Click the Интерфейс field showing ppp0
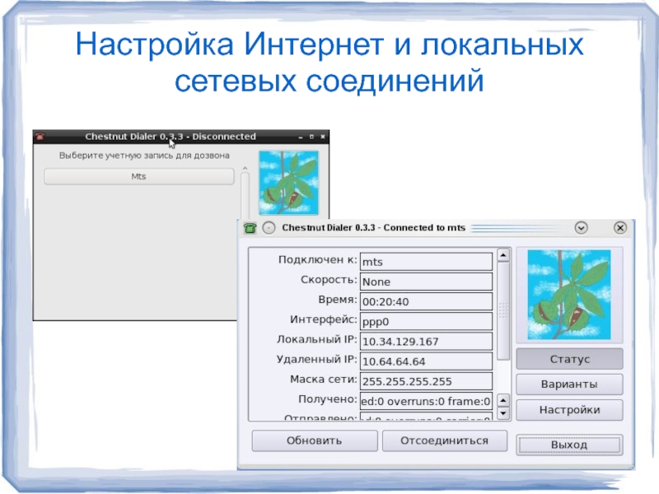 tap(426, 321)
